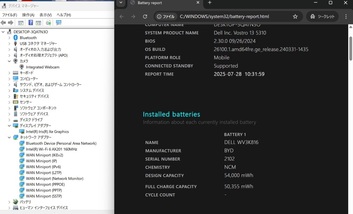Click show/hide console tree toolbar icon

pos(21,23)
